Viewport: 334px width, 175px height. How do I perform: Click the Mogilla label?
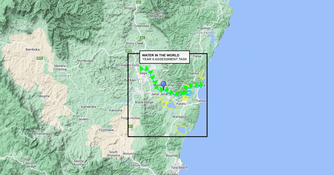pos(44,96)
